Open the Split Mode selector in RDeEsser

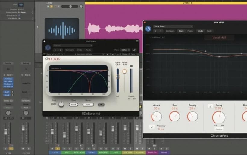(x=88, y=105)
